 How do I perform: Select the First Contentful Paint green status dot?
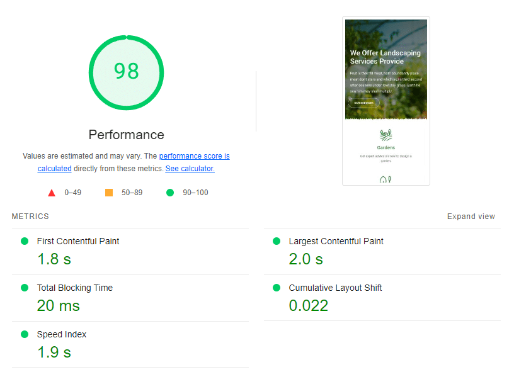(x=24, y=241)
